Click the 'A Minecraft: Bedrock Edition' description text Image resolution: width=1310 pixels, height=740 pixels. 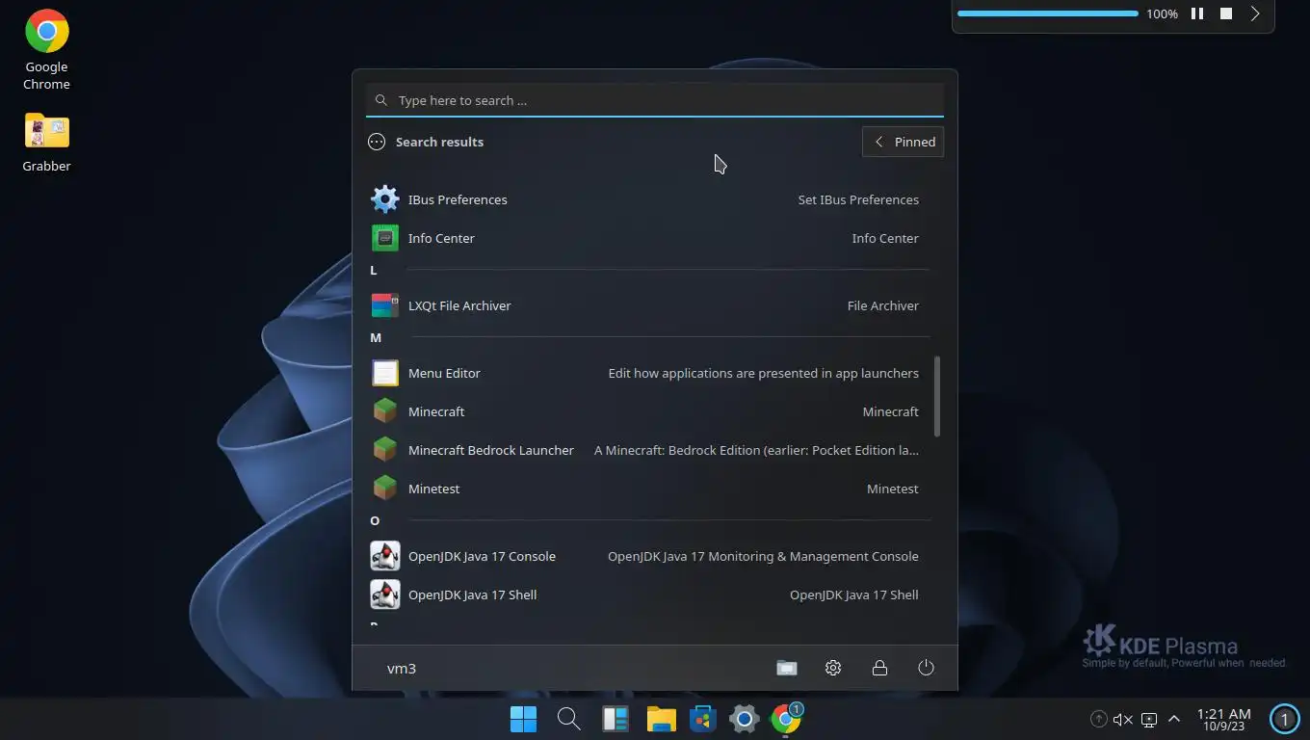tap(756, 450)
